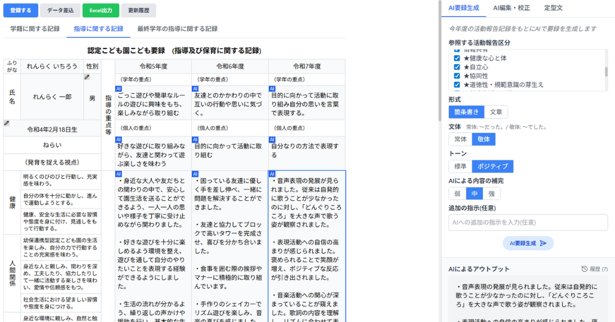Select the 文章 format option
The width and height of the screenshot is (615, 322).
click(496, 112)
